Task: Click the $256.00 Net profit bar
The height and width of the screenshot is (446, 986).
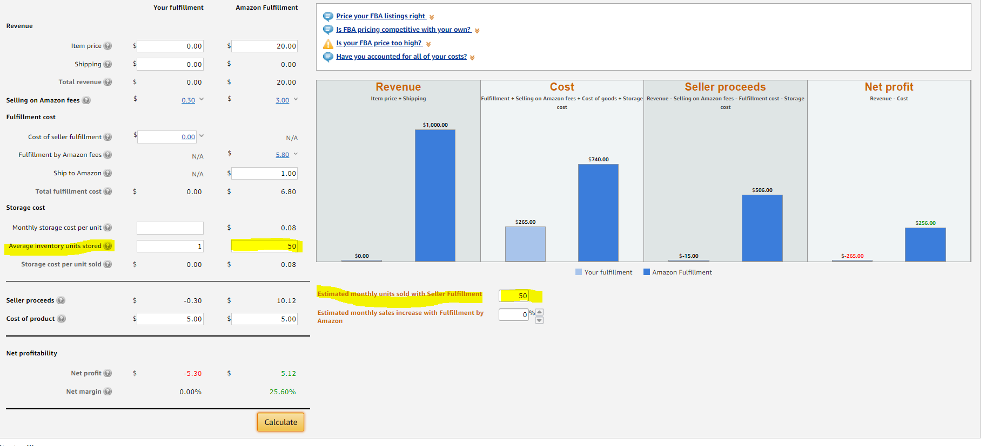Action: [925, 244]
